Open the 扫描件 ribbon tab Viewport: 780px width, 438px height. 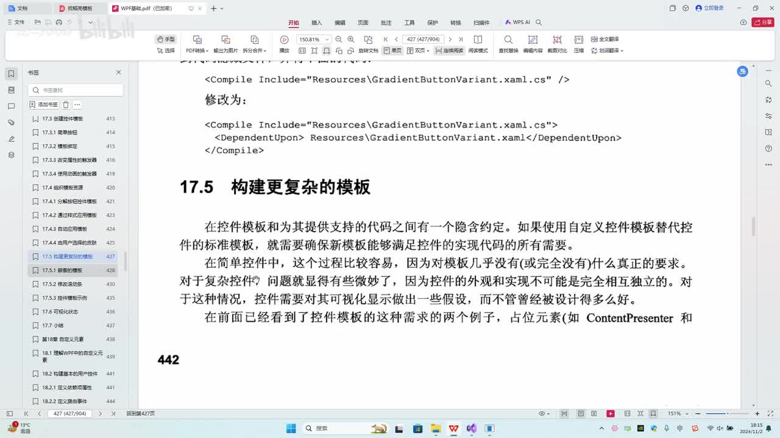click(x=481, y=23)
